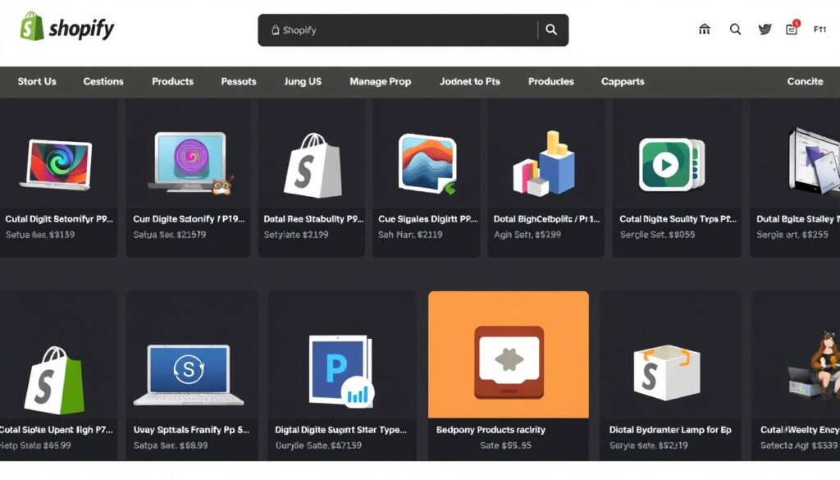Image resolution: width=840 pixels, height=480 pixels.
Task: Open the Products menu item
Action: point(172,81)
